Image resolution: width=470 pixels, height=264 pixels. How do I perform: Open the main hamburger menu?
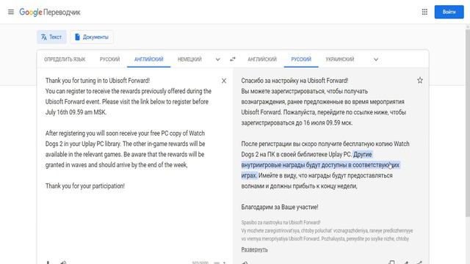[x=11, y=12]
